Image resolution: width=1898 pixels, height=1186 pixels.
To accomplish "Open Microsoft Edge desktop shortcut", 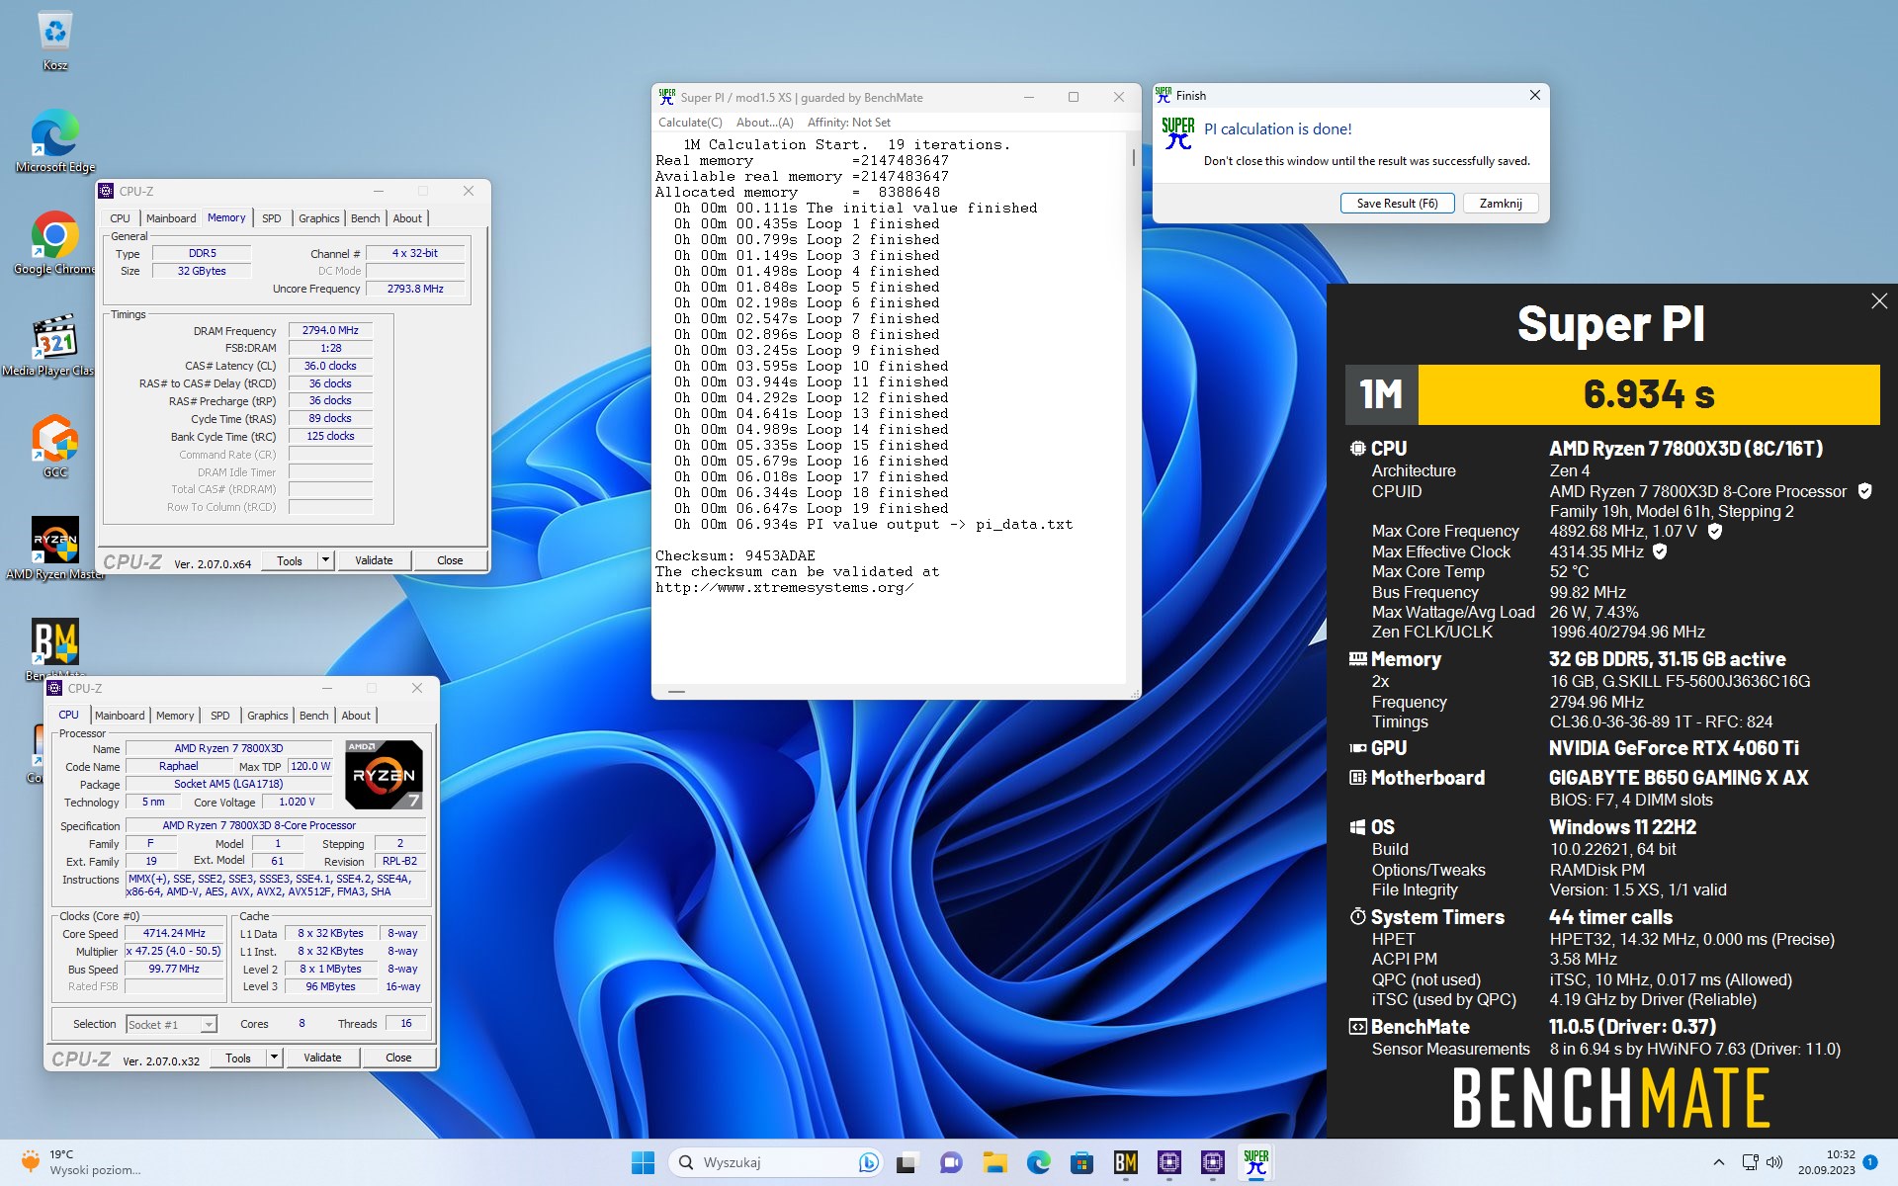I will click(x=55, y=140).
